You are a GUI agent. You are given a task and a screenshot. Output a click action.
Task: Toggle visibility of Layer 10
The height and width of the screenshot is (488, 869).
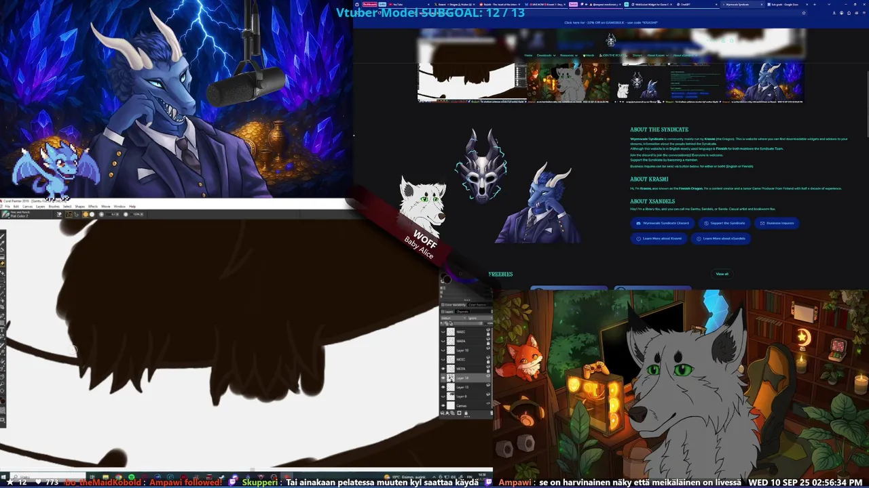443,350
